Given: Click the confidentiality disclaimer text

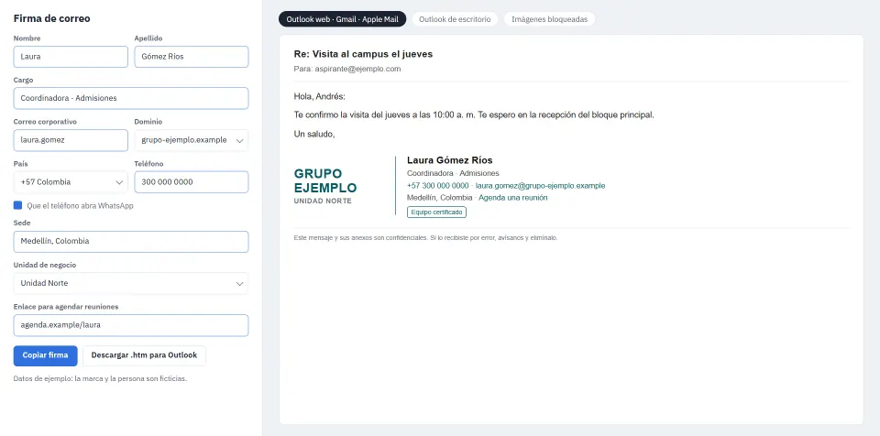Looking at the screenshot, I should (x=425, y=238).
